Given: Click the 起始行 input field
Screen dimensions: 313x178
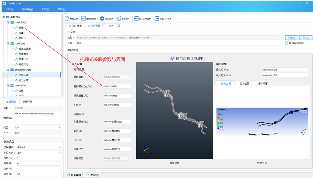Looking at the screenshot, I should tap(38, 158).
